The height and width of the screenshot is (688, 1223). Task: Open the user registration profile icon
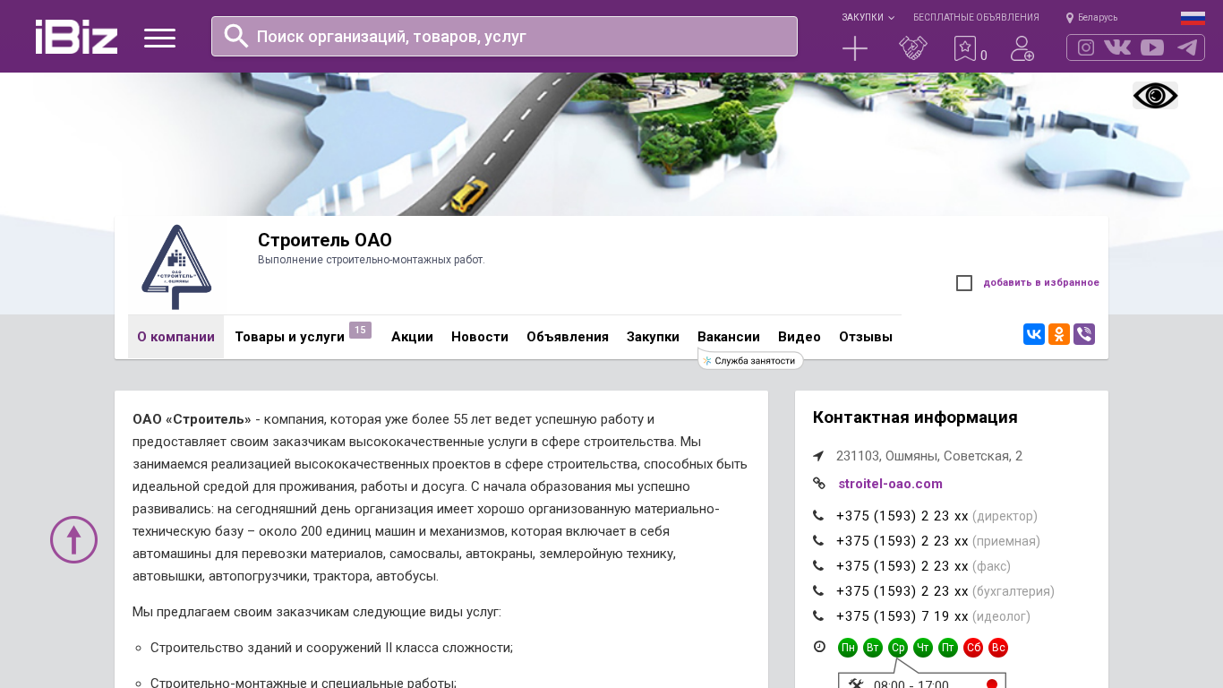click(1022, 48)
